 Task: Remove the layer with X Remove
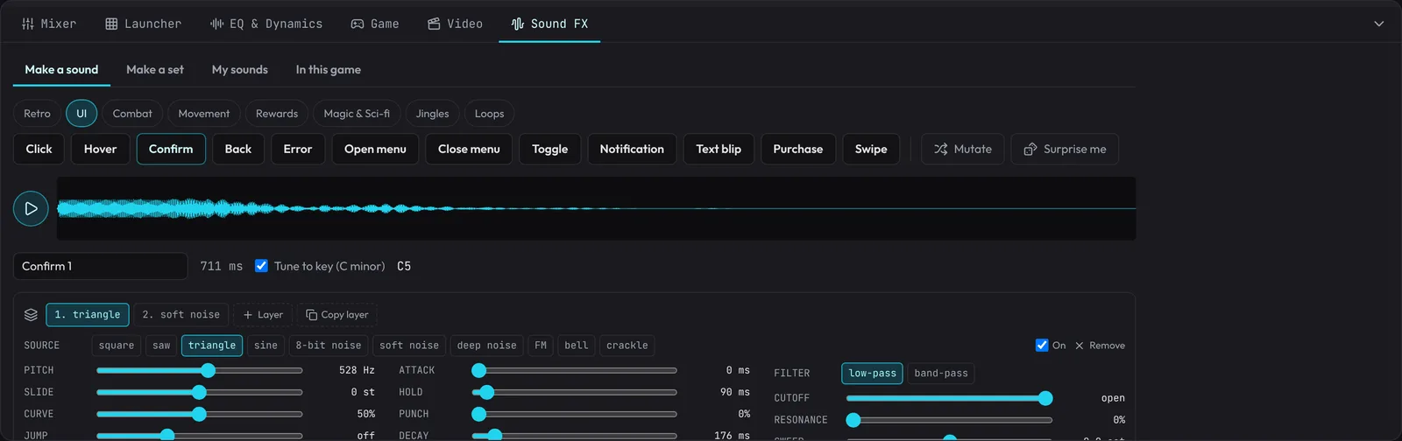pyautogui.click(x=1100, y=346)
